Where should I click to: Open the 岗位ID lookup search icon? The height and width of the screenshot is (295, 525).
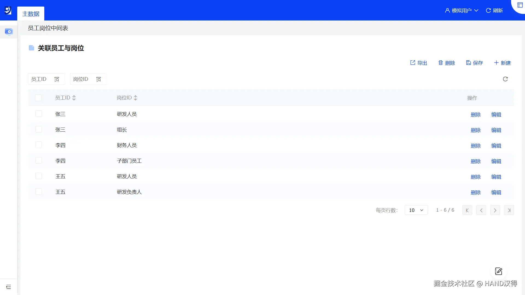click(x=98, y=79)
